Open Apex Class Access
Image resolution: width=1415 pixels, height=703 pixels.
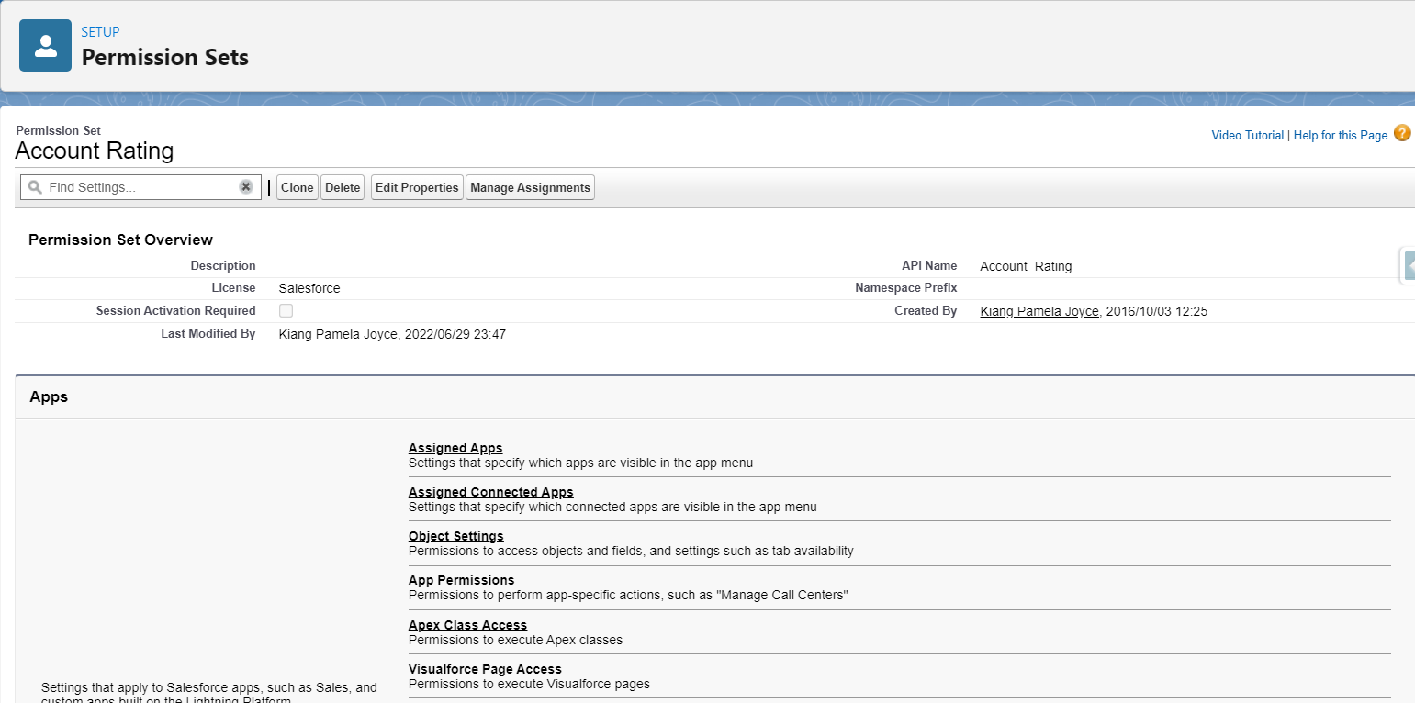[467, 625]
